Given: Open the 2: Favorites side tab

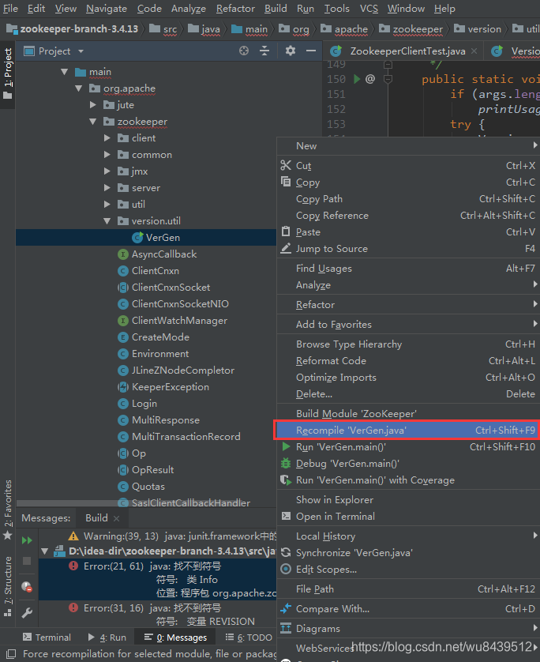Looking at the screenshot, I should click(8, 510).
